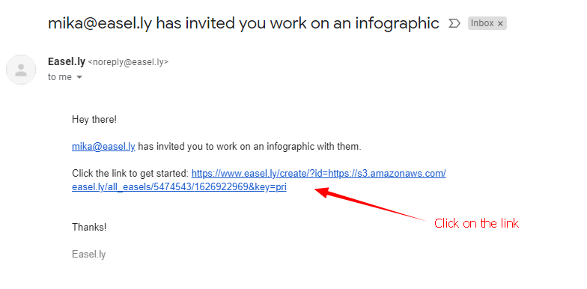This screenshot has width=587, height=289.
Task: Click "Click the link to get started:" text
Action: click(130, 174)
